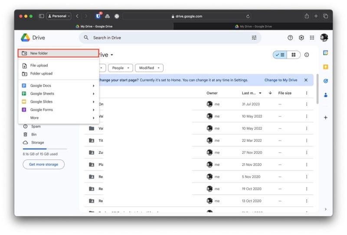Open Google Keep side panel icon
Screen dimensions: 347x235
point(326,67)
